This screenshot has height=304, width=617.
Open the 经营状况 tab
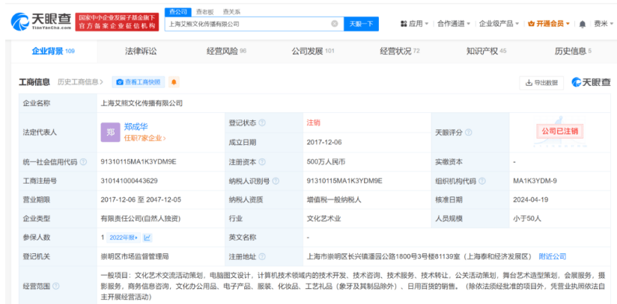tap(399, 51)
